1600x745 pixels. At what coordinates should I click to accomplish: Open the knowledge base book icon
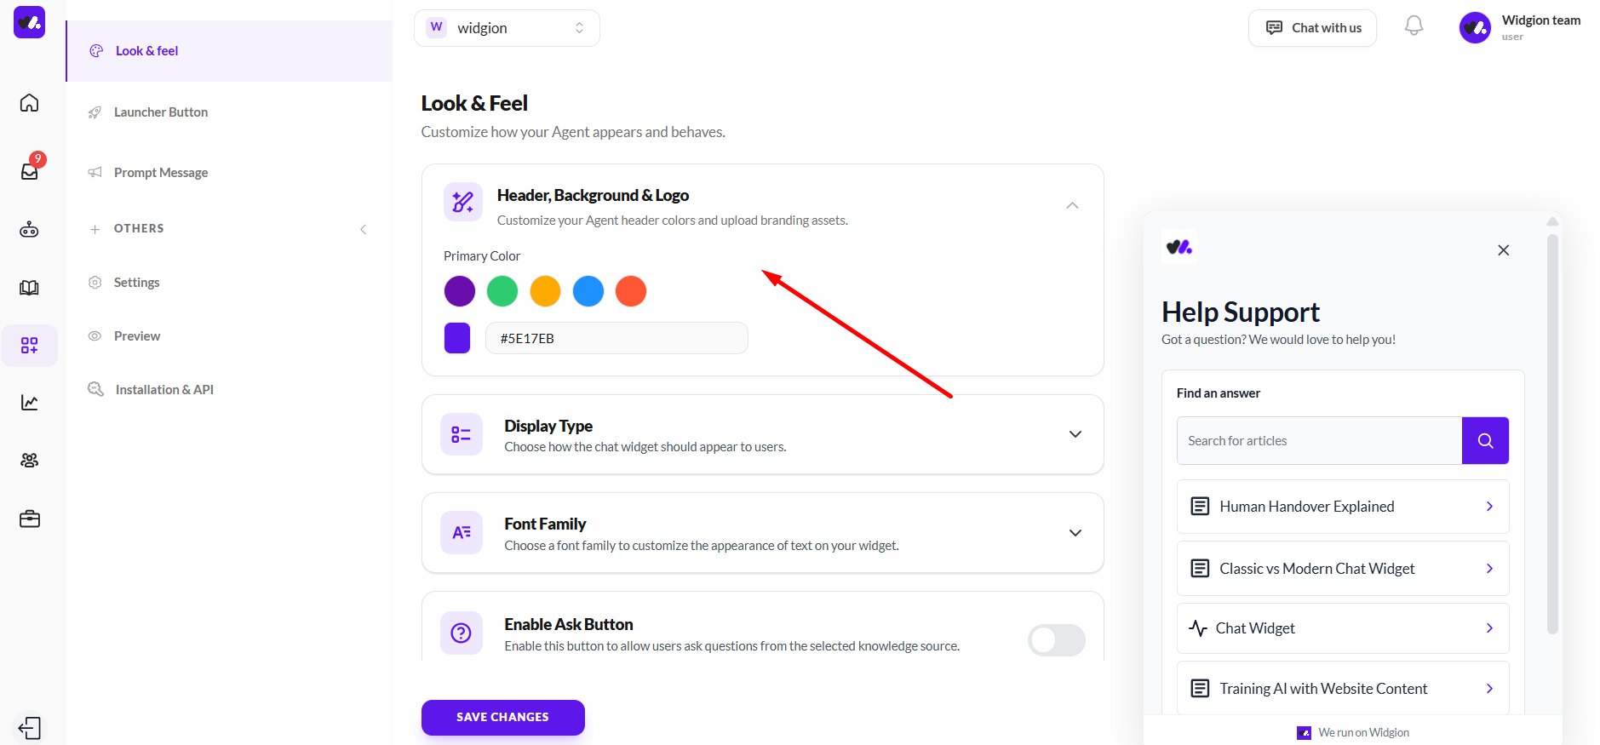(30, 288)
